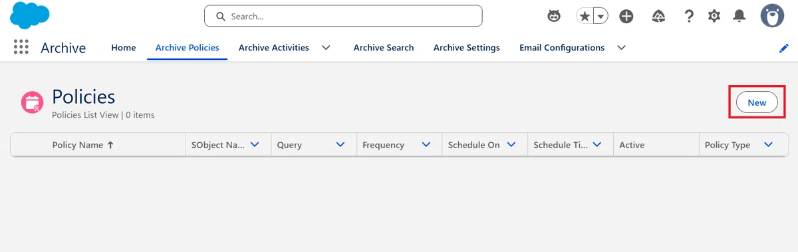Open the Policy Type column dropdown
This screenshot has height=252, width=798.
pyautogui.click(x=768, y=144)
